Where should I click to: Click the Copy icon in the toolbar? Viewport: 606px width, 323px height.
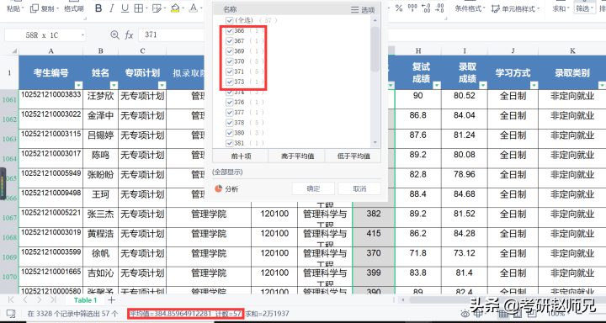[x=35, y=8]
